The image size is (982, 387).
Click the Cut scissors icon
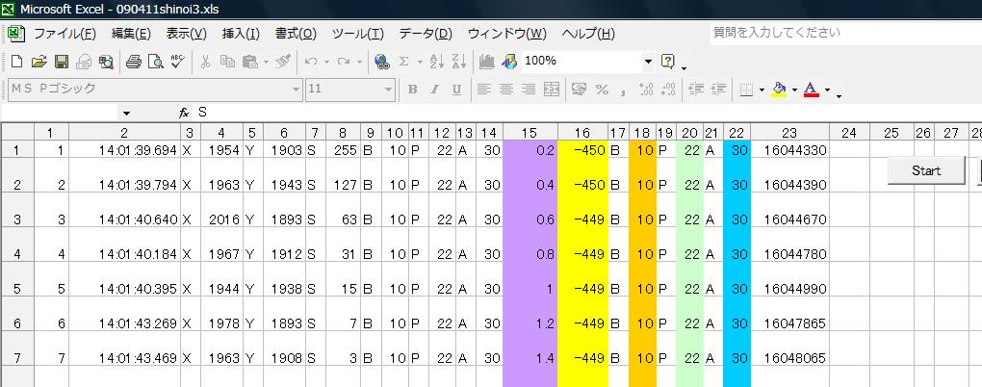click(x=205, y=62)
